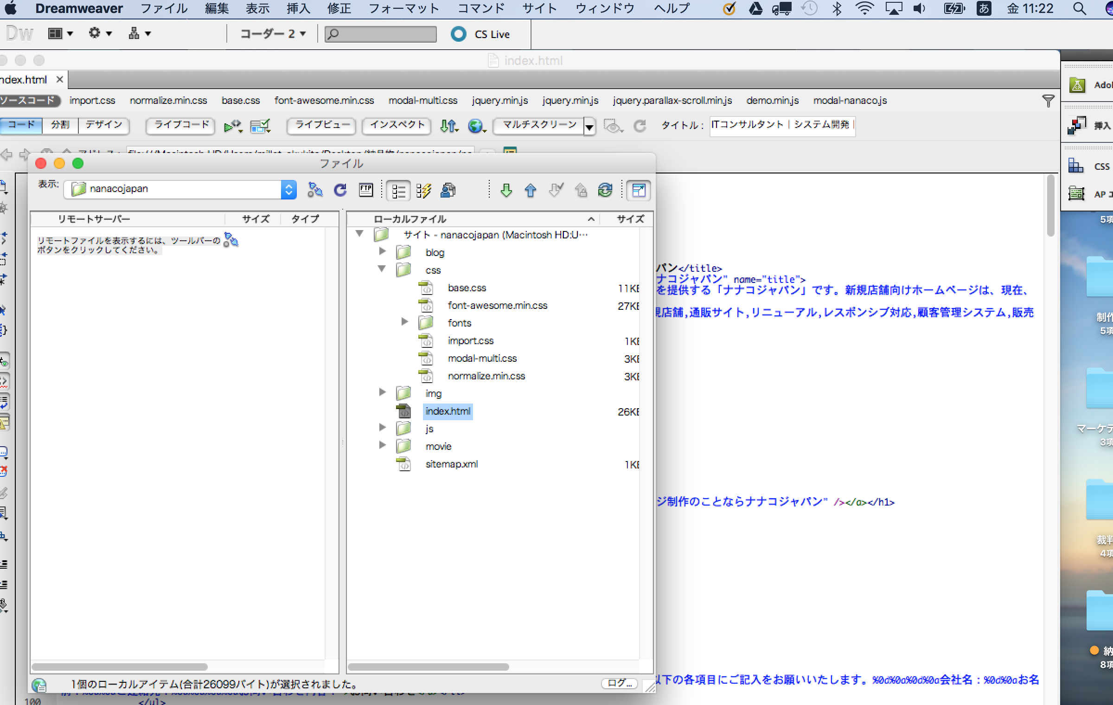
Task: Toggle インスペクト mode button
Action: 397,125
